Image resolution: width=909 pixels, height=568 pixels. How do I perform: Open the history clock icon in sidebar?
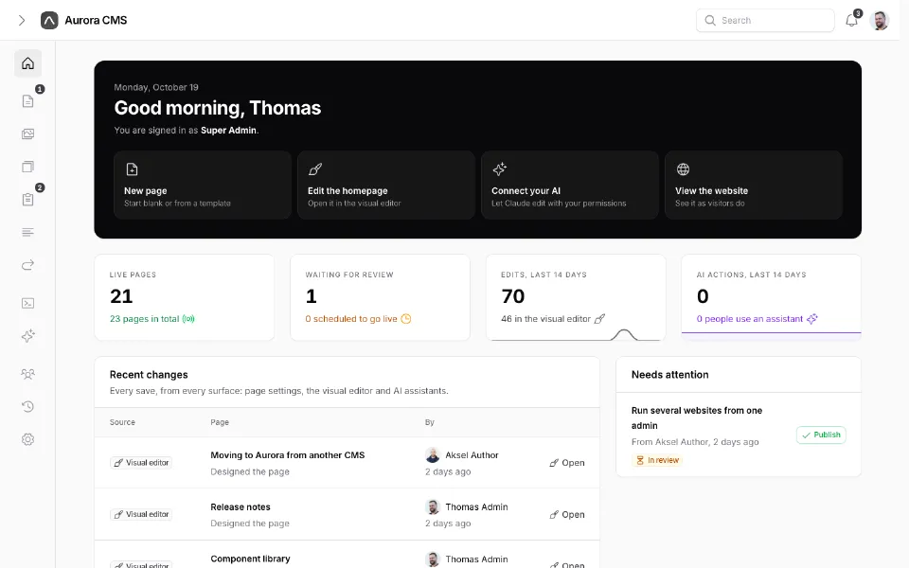click(x=27, y=407)
